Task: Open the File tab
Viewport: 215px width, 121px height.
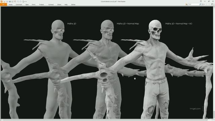Action: click(3, 4)
